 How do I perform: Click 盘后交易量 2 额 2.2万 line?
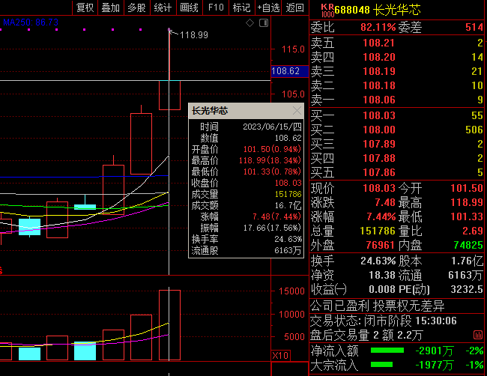(367, 336)
